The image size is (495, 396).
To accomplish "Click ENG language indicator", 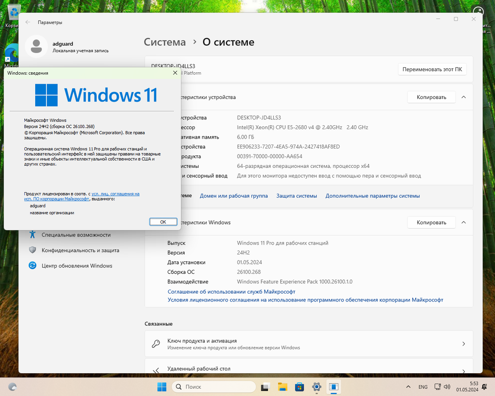I will tap(423, 387).
